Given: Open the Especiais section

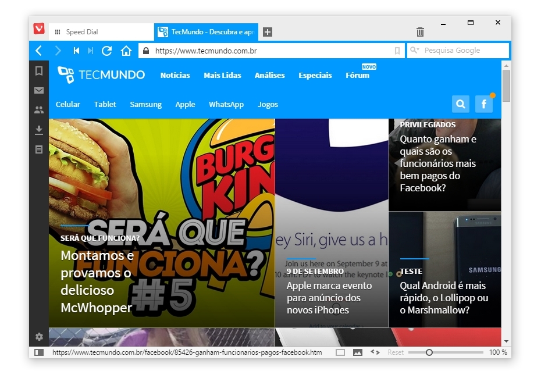Looking at the screenshot, I should 315,75.
